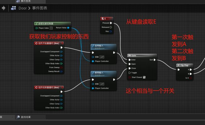Viewport: 205px width, 125px height.
Task: Click the Is A boolean pin on Flip Flop
Action: pos(190,78)
